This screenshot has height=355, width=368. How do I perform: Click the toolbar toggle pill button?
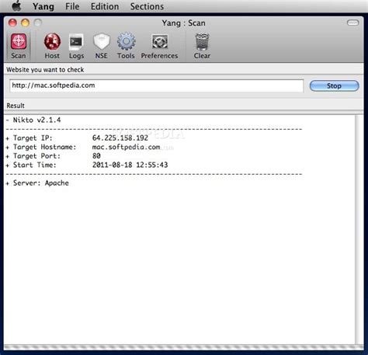click(x=353, y=23)
